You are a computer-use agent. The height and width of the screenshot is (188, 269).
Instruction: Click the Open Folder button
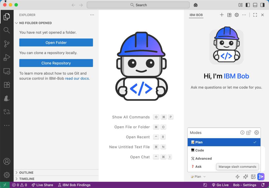click(56, 43)
